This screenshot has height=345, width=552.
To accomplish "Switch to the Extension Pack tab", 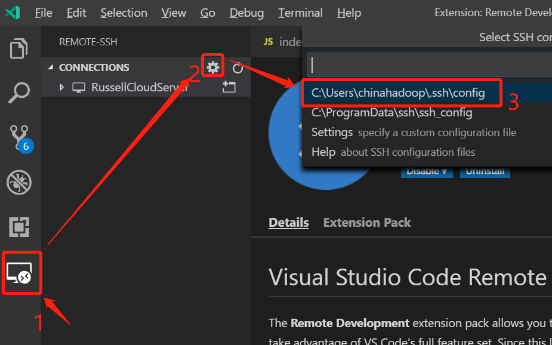I will point(367,223).
